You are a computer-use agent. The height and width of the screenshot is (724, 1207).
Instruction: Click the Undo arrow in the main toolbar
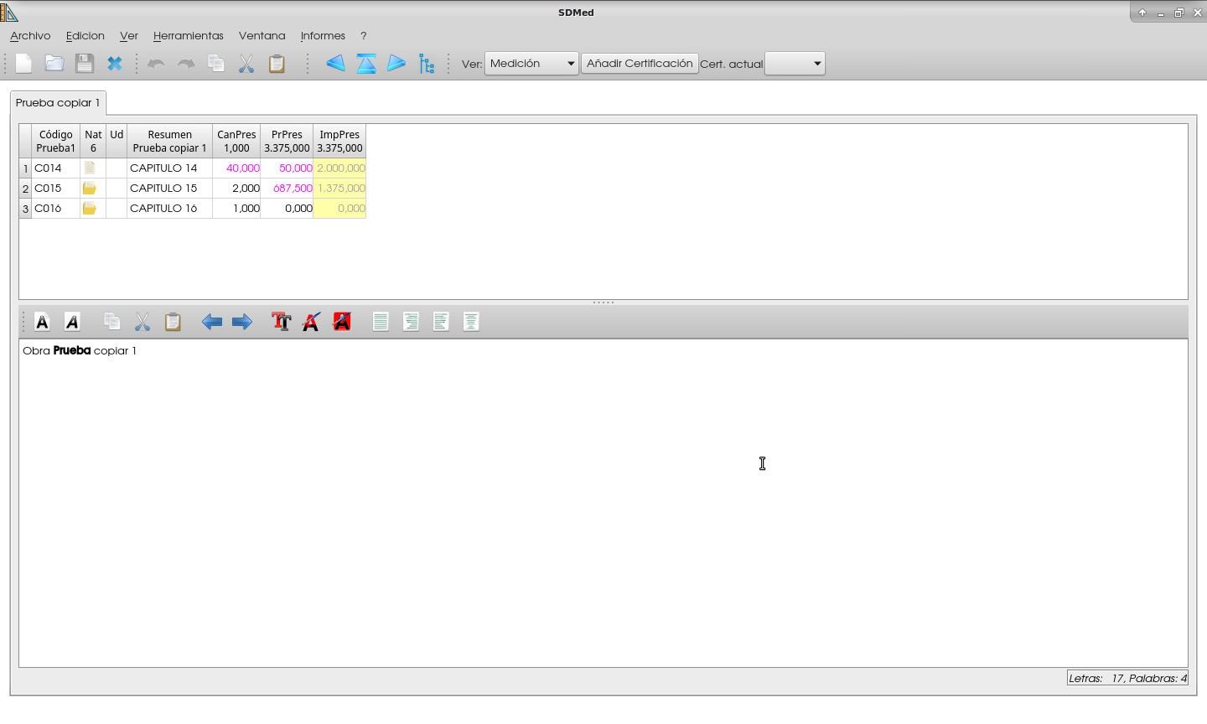click(156, 64)
